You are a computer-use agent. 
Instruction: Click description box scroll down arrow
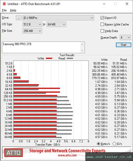click(82, 51)
